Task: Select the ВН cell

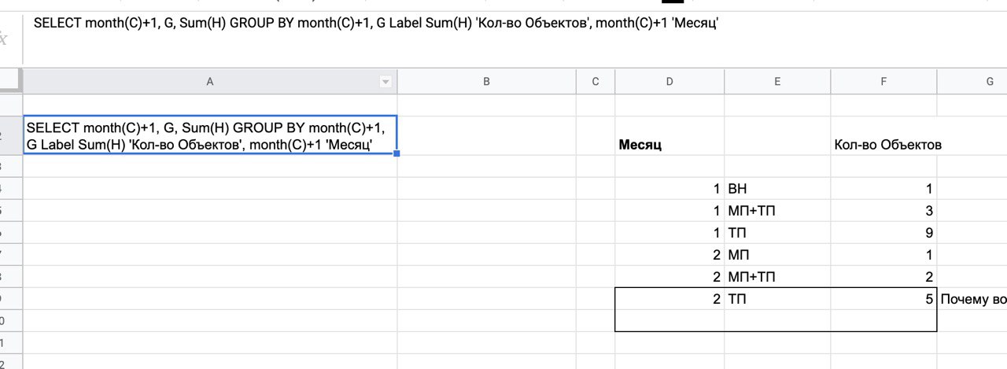Action: click(x=776, y=189)
